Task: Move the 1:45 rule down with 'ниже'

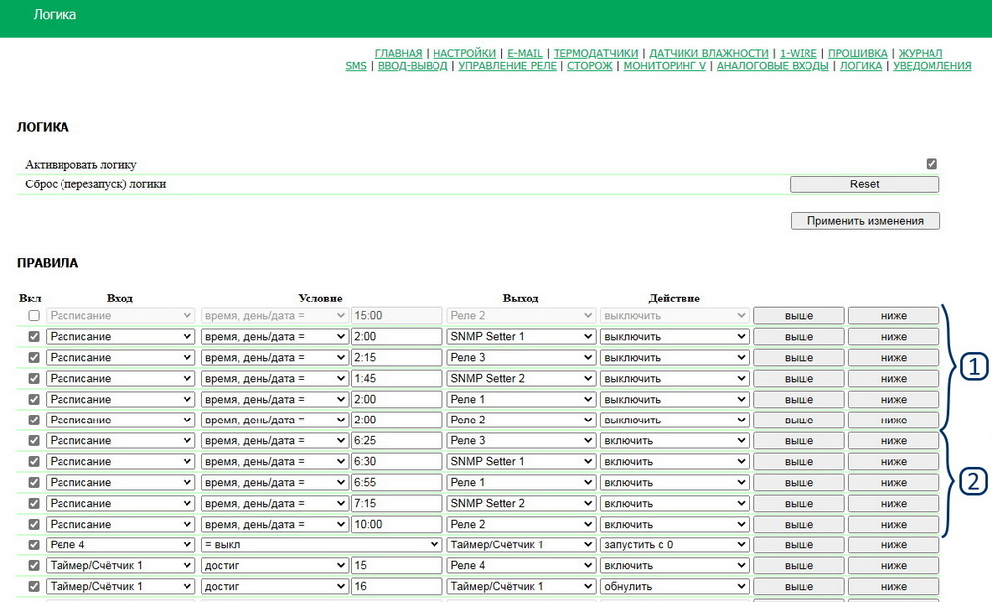Action: coord(893,378)
